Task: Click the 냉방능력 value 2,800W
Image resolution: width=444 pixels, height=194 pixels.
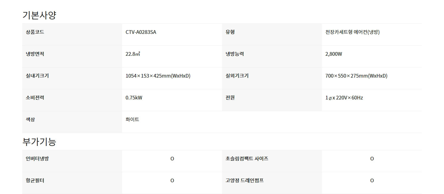Action: [x=334, y=54]
